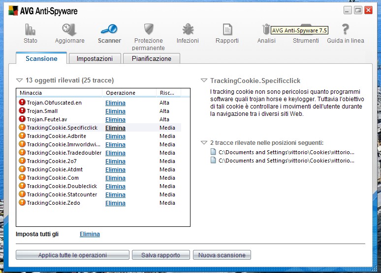Minimize the AVG Anti-Spyware window
This screenshot has width=381, height=273.
point(348,10)
